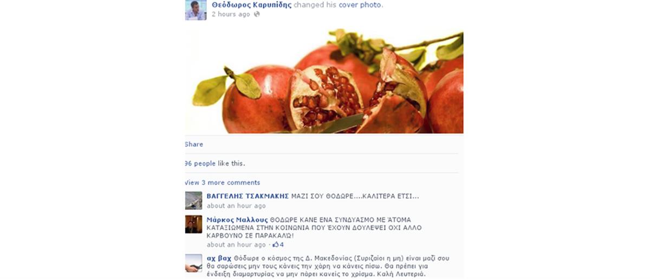The image size is (650, 279).
Task: Open Θεόδωρος Καρυπίδης profile picture
Action: click(196, 10)
